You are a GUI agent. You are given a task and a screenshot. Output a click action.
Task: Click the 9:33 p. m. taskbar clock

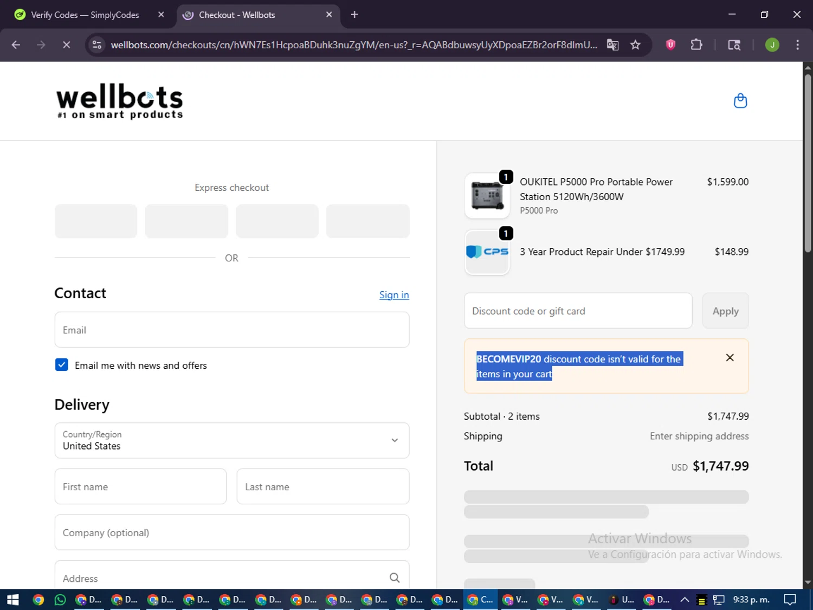click(x=751, y=600)
